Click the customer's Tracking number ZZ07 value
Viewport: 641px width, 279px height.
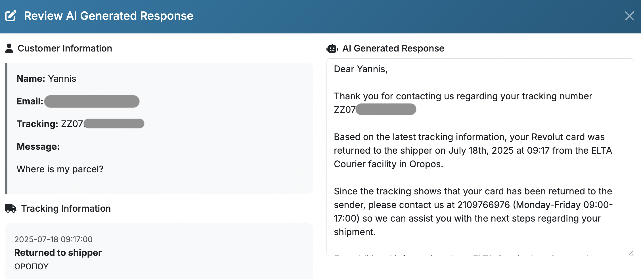tap(102, 124)
